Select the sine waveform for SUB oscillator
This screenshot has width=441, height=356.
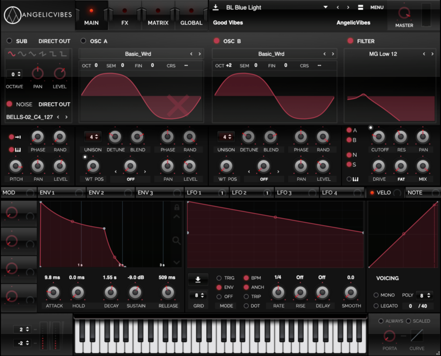click(22, 54)
